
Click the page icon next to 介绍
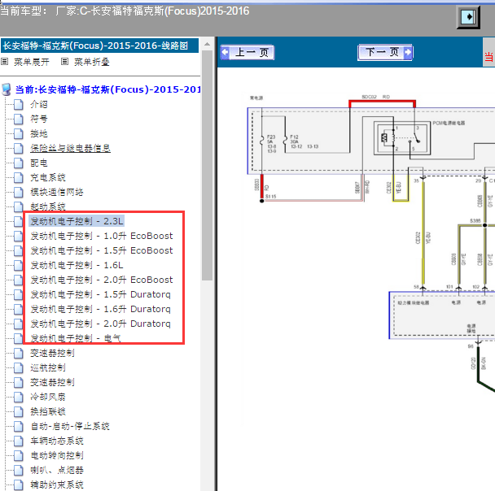tap(19, 104)
